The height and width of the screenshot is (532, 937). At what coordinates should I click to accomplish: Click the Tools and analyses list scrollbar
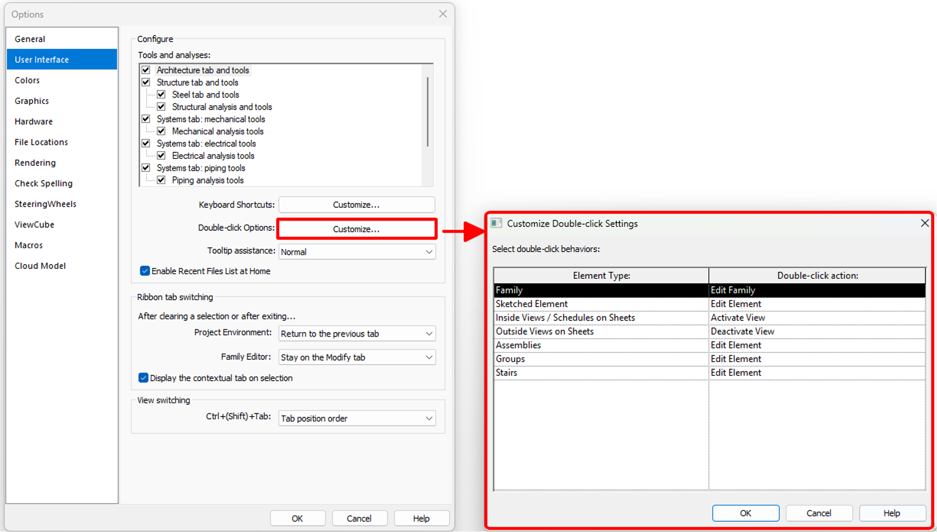(x=428, y=112)
